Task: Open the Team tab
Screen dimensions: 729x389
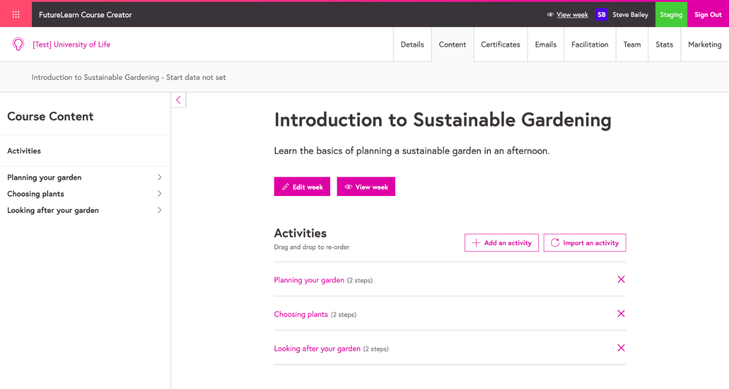Action: tap(632, 45)
